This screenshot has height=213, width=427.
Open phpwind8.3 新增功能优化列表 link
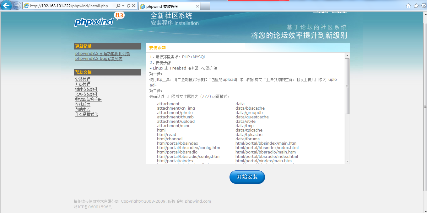pyautogui.click(x=102, y=54)
